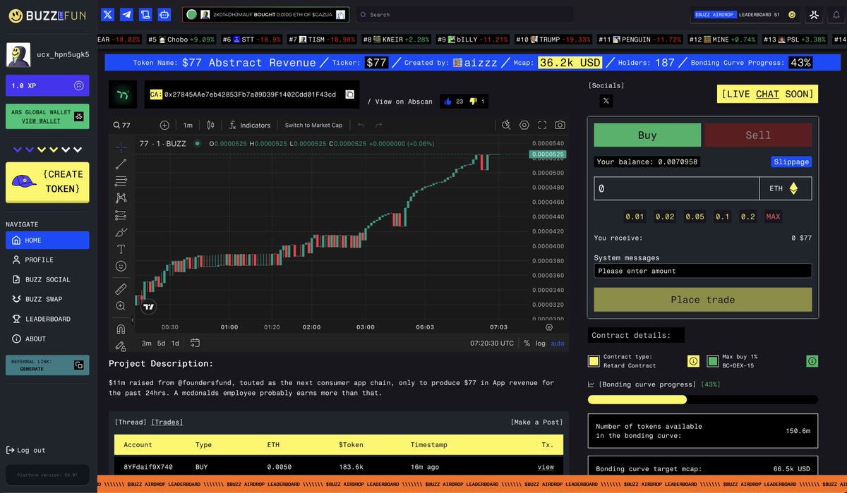Open the Indicators menu

(x=249, y=125)
